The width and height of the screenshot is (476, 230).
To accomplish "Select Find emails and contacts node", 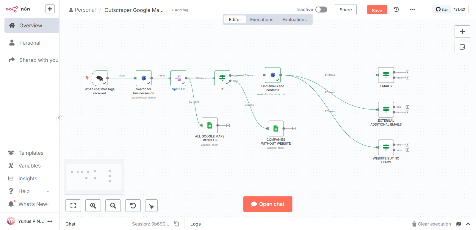I will [273, 75].
